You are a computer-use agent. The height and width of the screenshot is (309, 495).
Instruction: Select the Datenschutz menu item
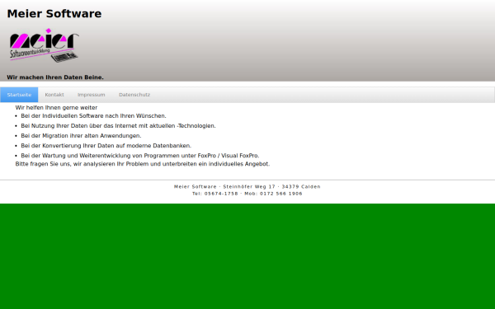click(134, 95)
